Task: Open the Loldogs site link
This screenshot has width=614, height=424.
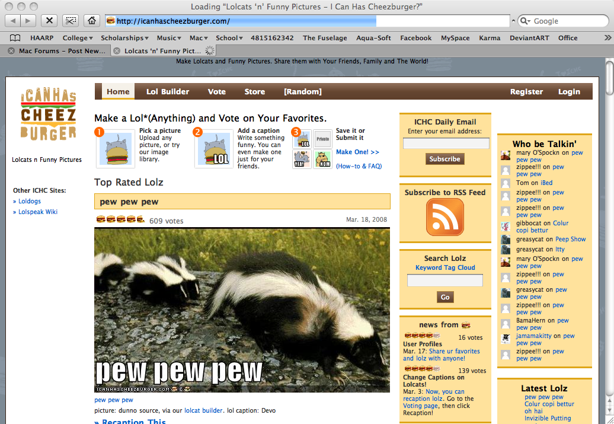Action: coord(30,201)
